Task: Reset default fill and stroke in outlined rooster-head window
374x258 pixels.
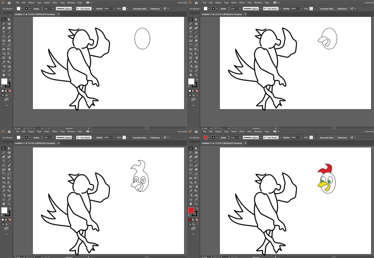Action: tap(2, 216)
